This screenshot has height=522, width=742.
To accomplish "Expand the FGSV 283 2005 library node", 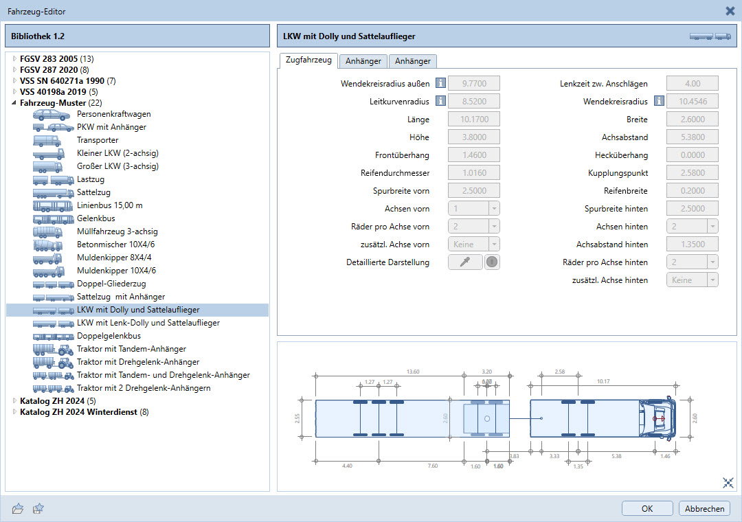I will pyautogui.click(x=14, y=58).
